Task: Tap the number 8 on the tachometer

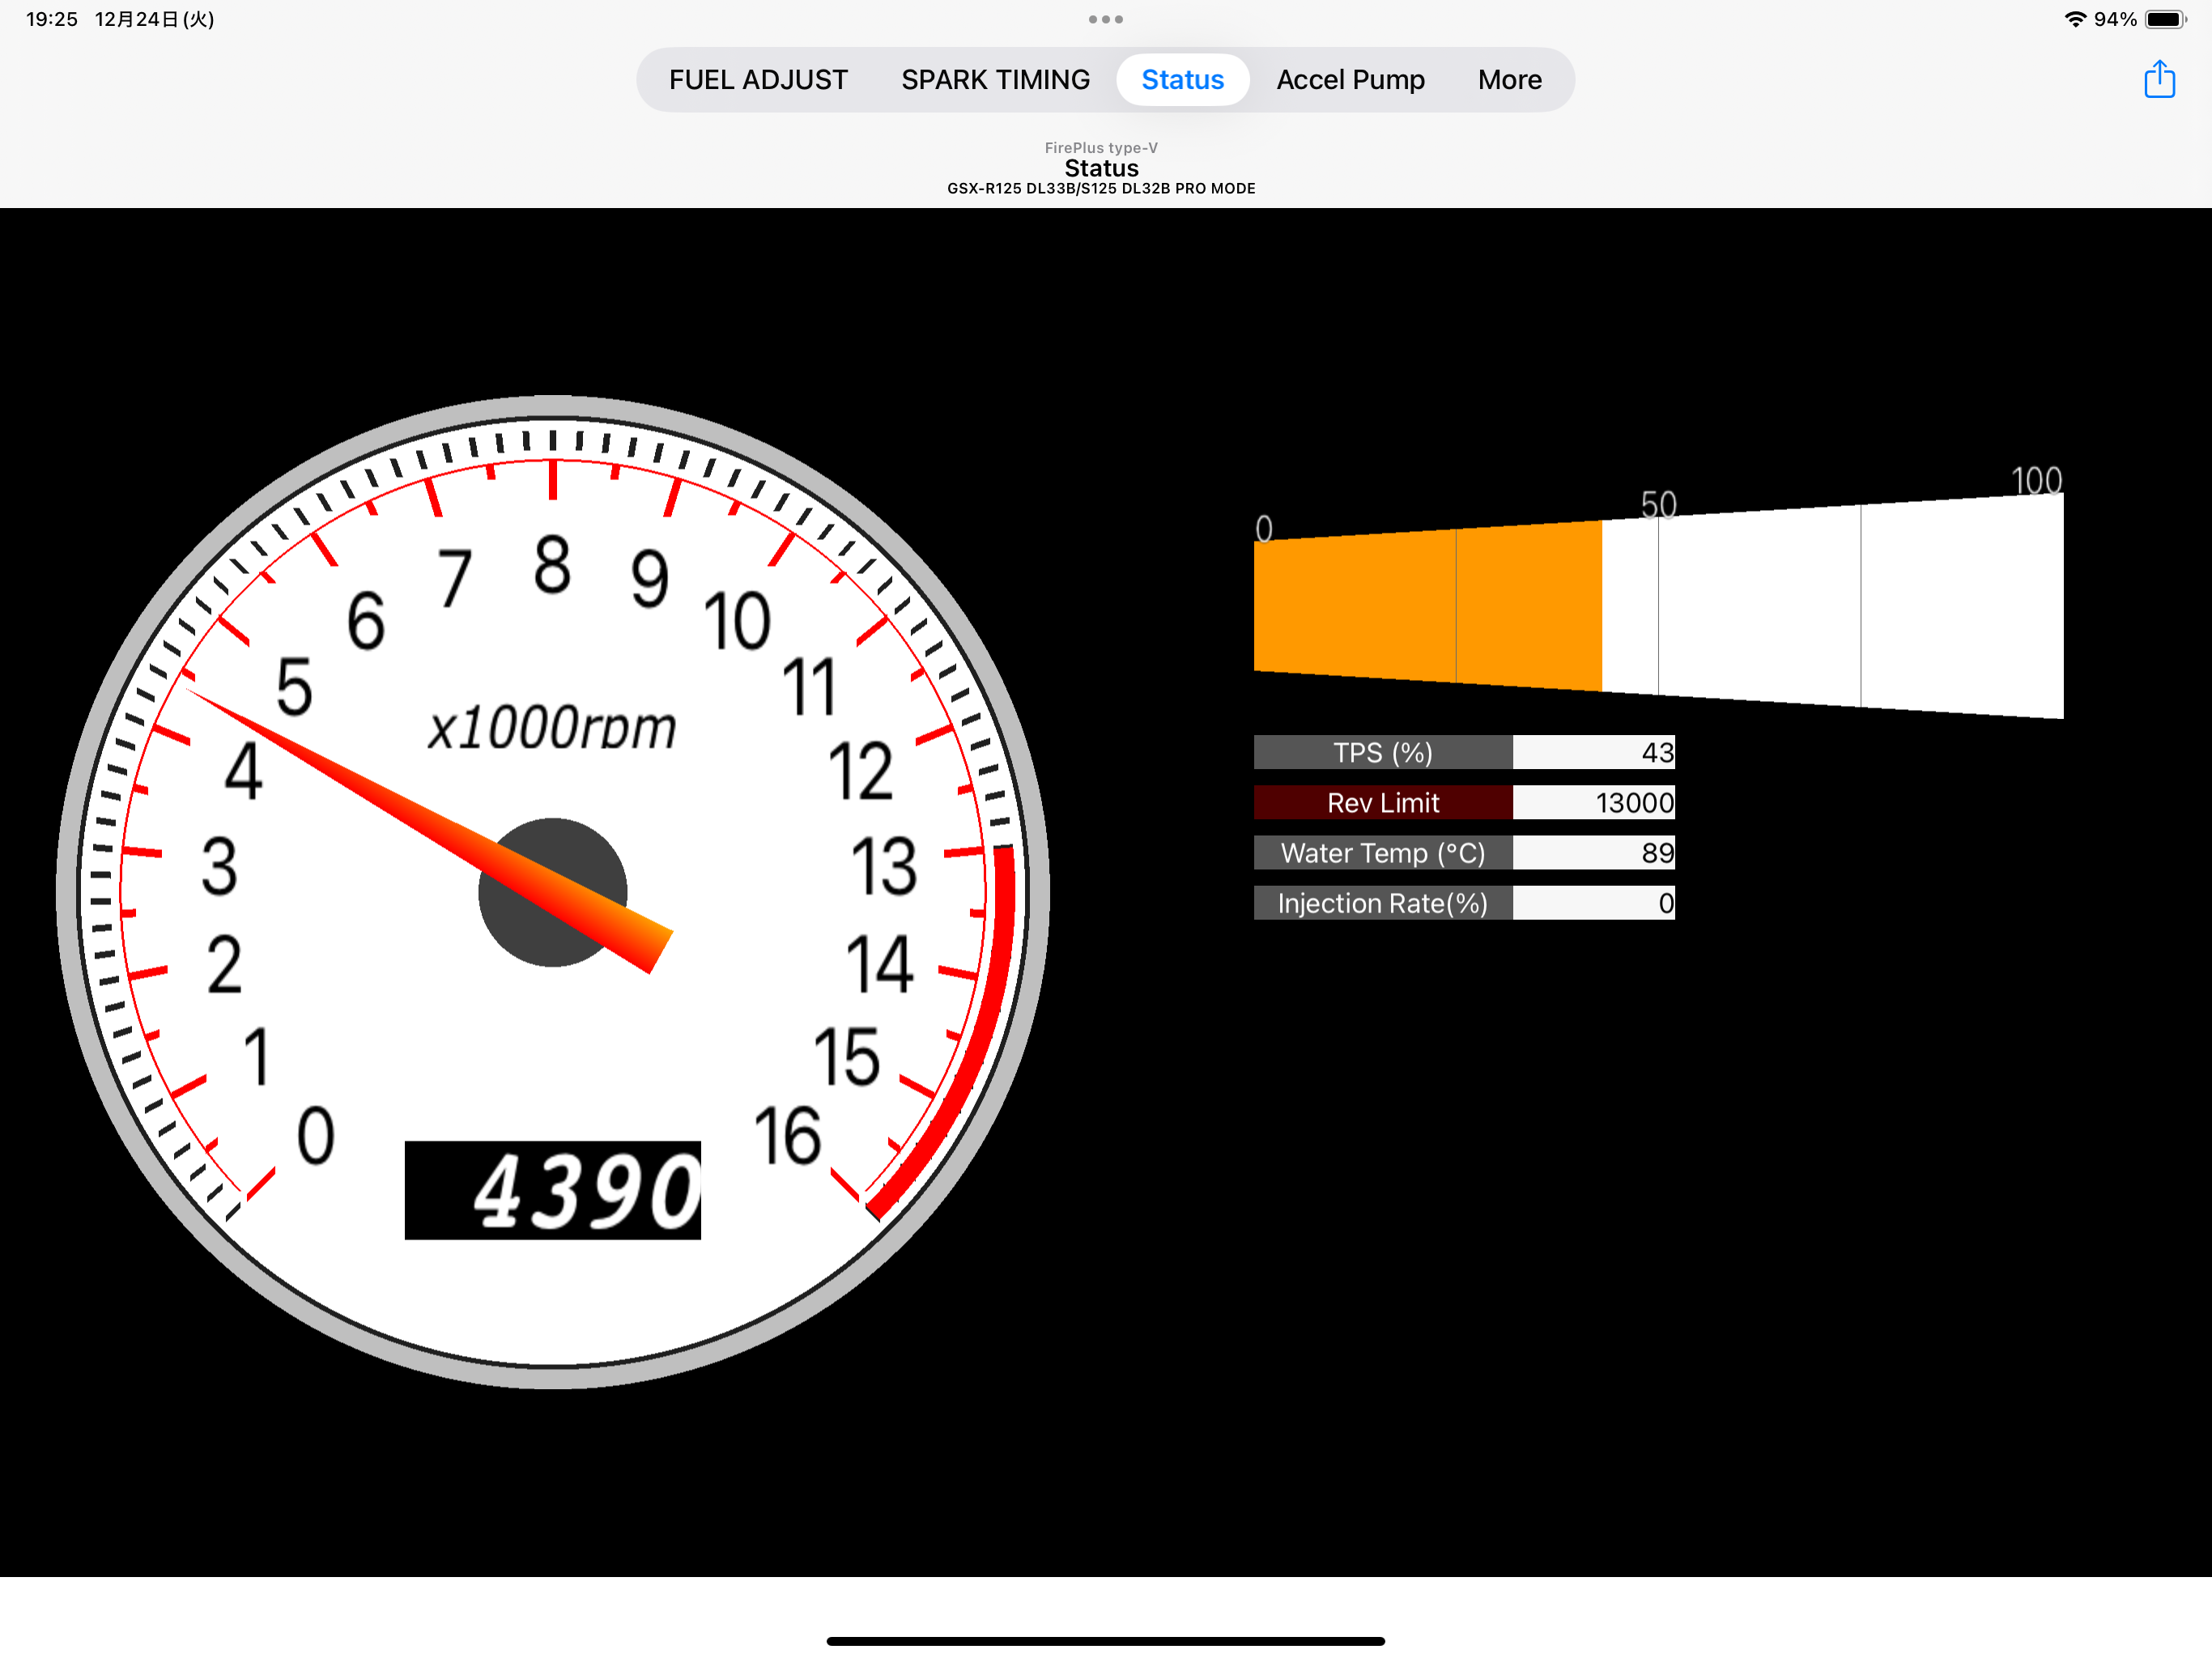Action: click(x=552, y=565)
